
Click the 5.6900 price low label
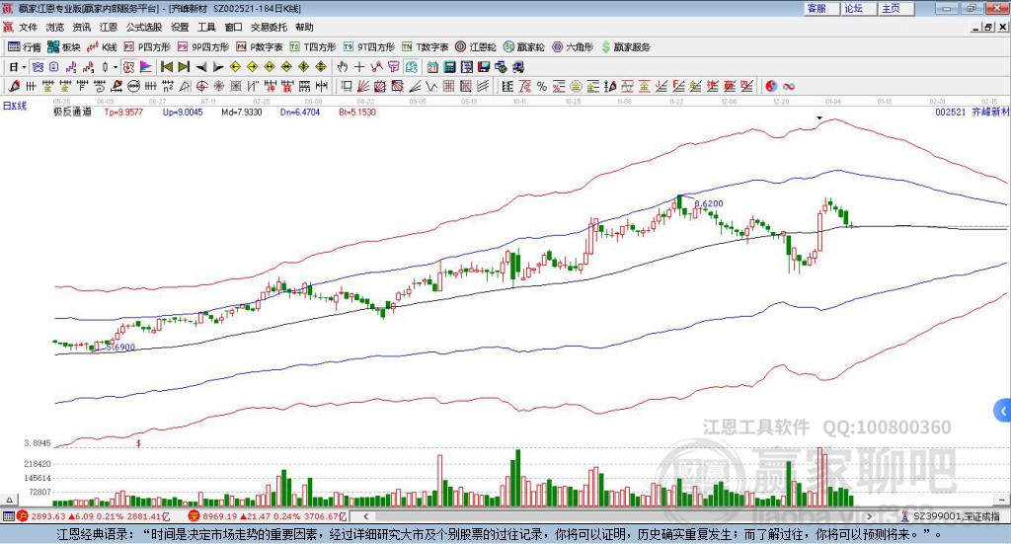click(x=120, y=348)
